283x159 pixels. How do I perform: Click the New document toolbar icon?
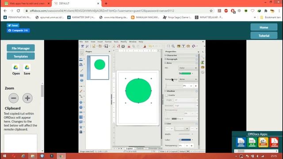tap(94, 46)
